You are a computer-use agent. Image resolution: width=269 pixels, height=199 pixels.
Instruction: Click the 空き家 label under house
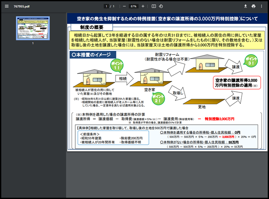pos(150,90)
